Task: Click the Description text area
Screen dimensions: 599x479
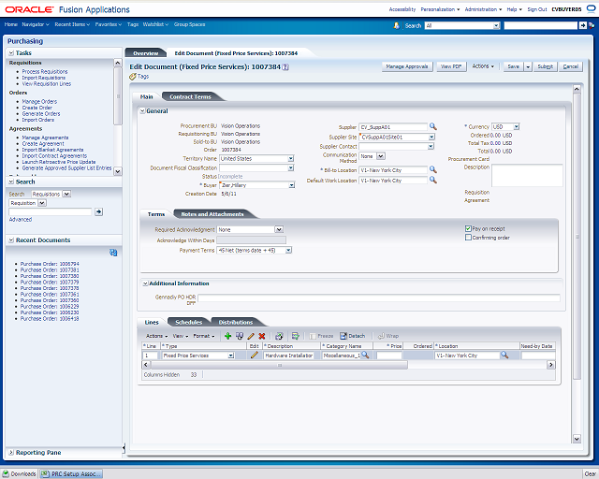Action: [x=527, y=175]
